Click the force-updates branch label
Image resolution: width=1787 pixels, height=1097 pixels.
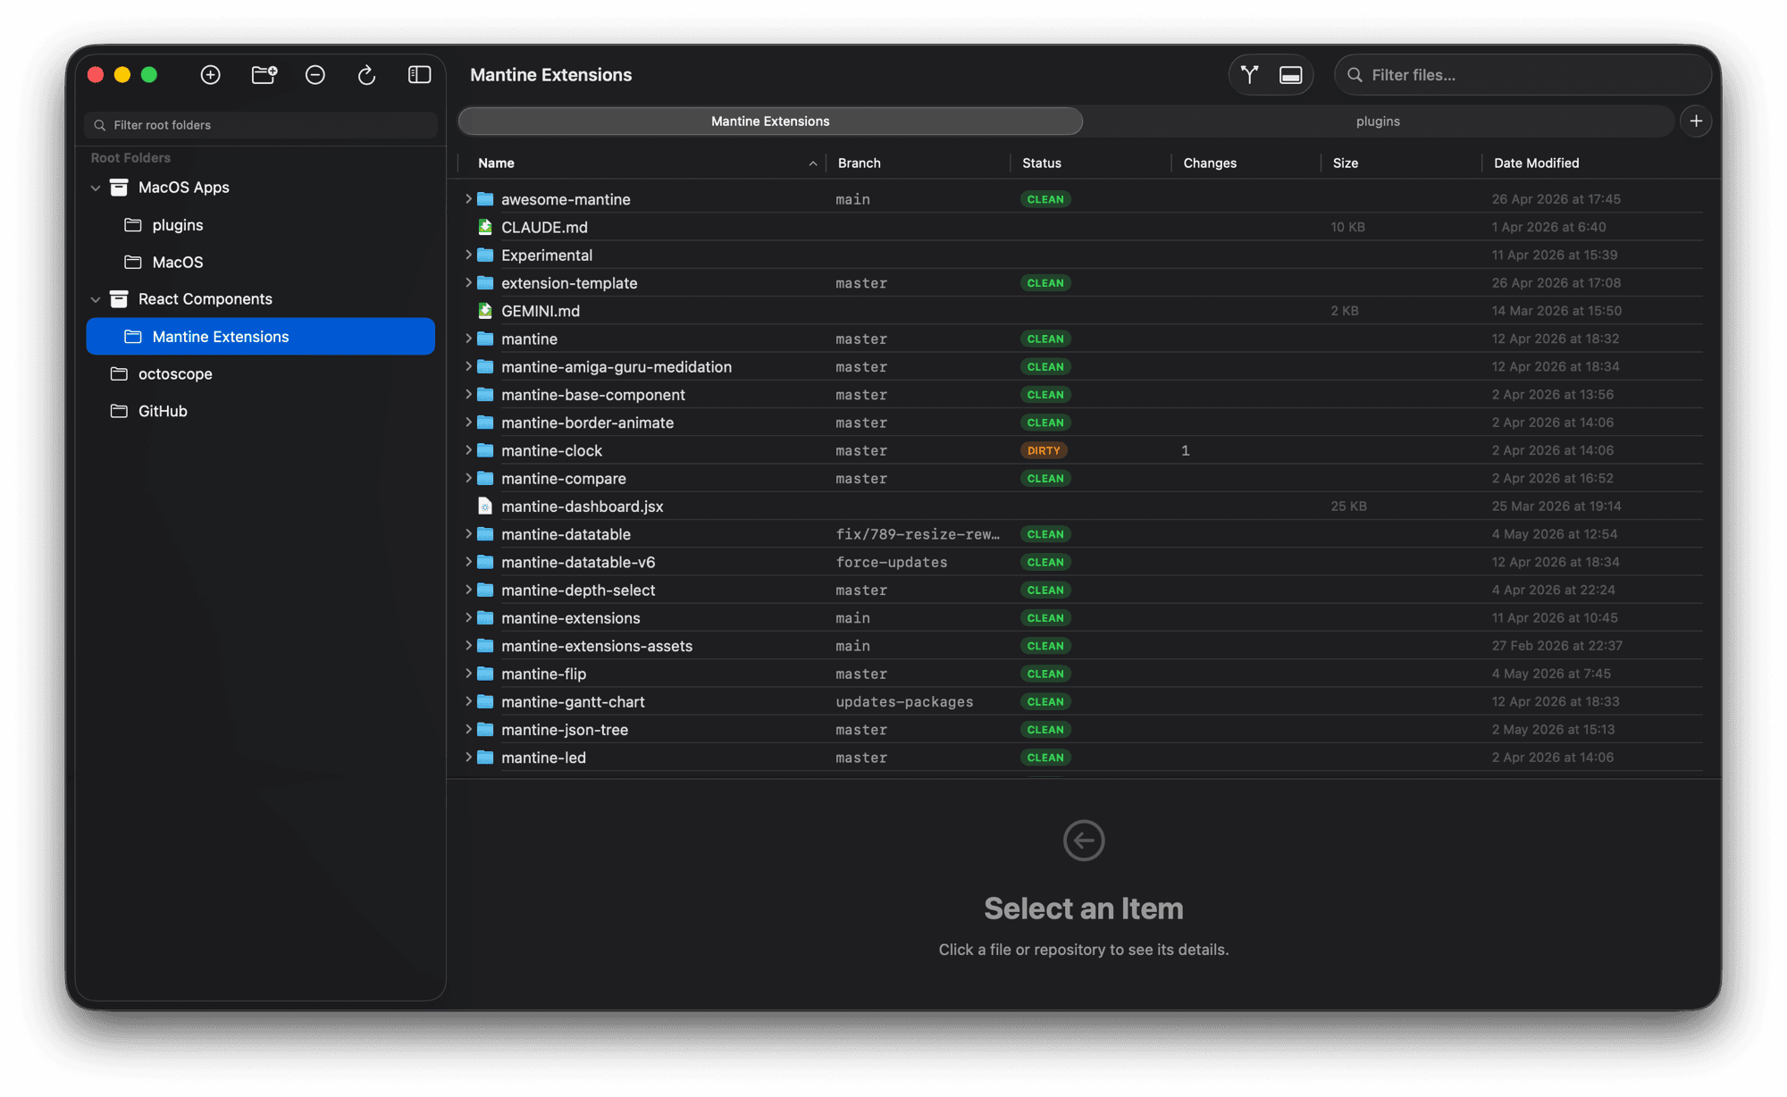tap(892, 563)
